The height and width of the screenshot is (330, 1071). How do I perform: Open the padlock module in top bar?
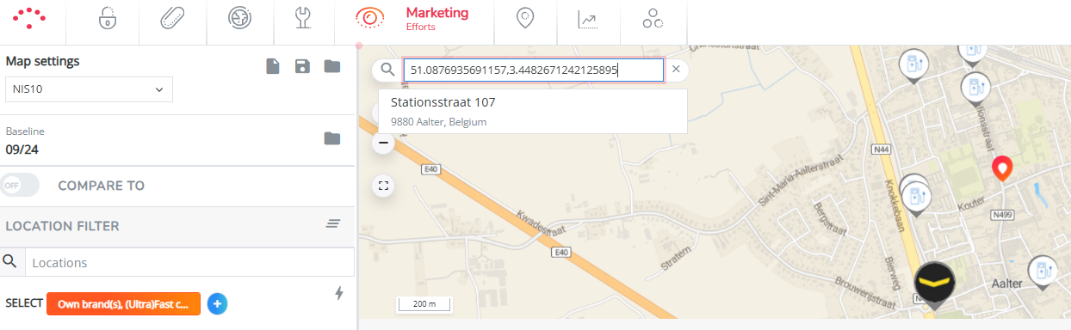[x=106, y=18]
